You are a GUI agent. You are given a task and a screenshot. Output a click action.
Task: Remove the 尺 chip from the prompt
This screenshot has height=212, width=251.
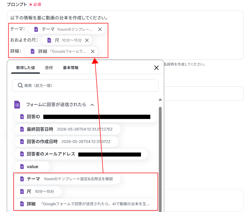click(87, 40)
